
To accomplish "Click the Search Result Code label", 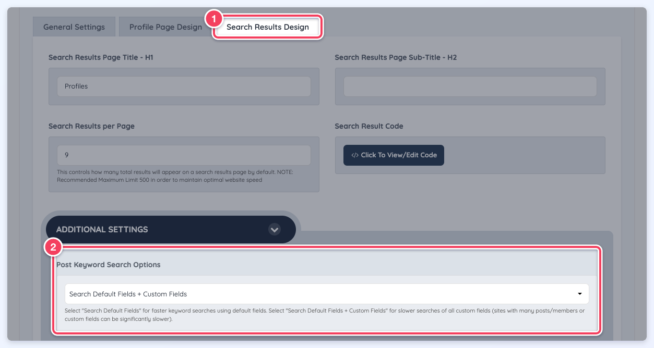I will pos(369,126).
